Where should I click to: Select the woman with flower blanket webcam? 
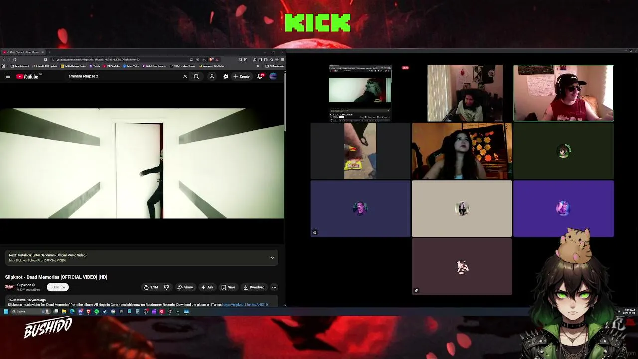(462, 151)
